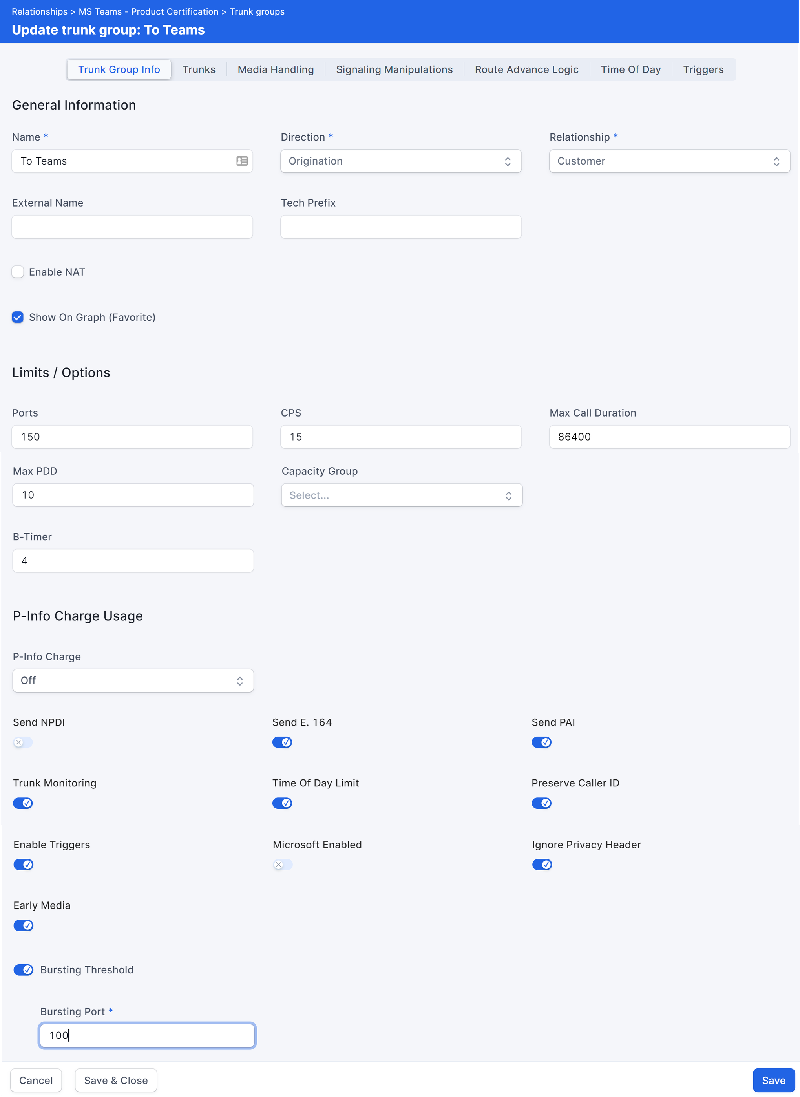This screenshot has height=1097, width=800.
Task: Disable the Send E. 164 toggle
Action: (282, 742)
